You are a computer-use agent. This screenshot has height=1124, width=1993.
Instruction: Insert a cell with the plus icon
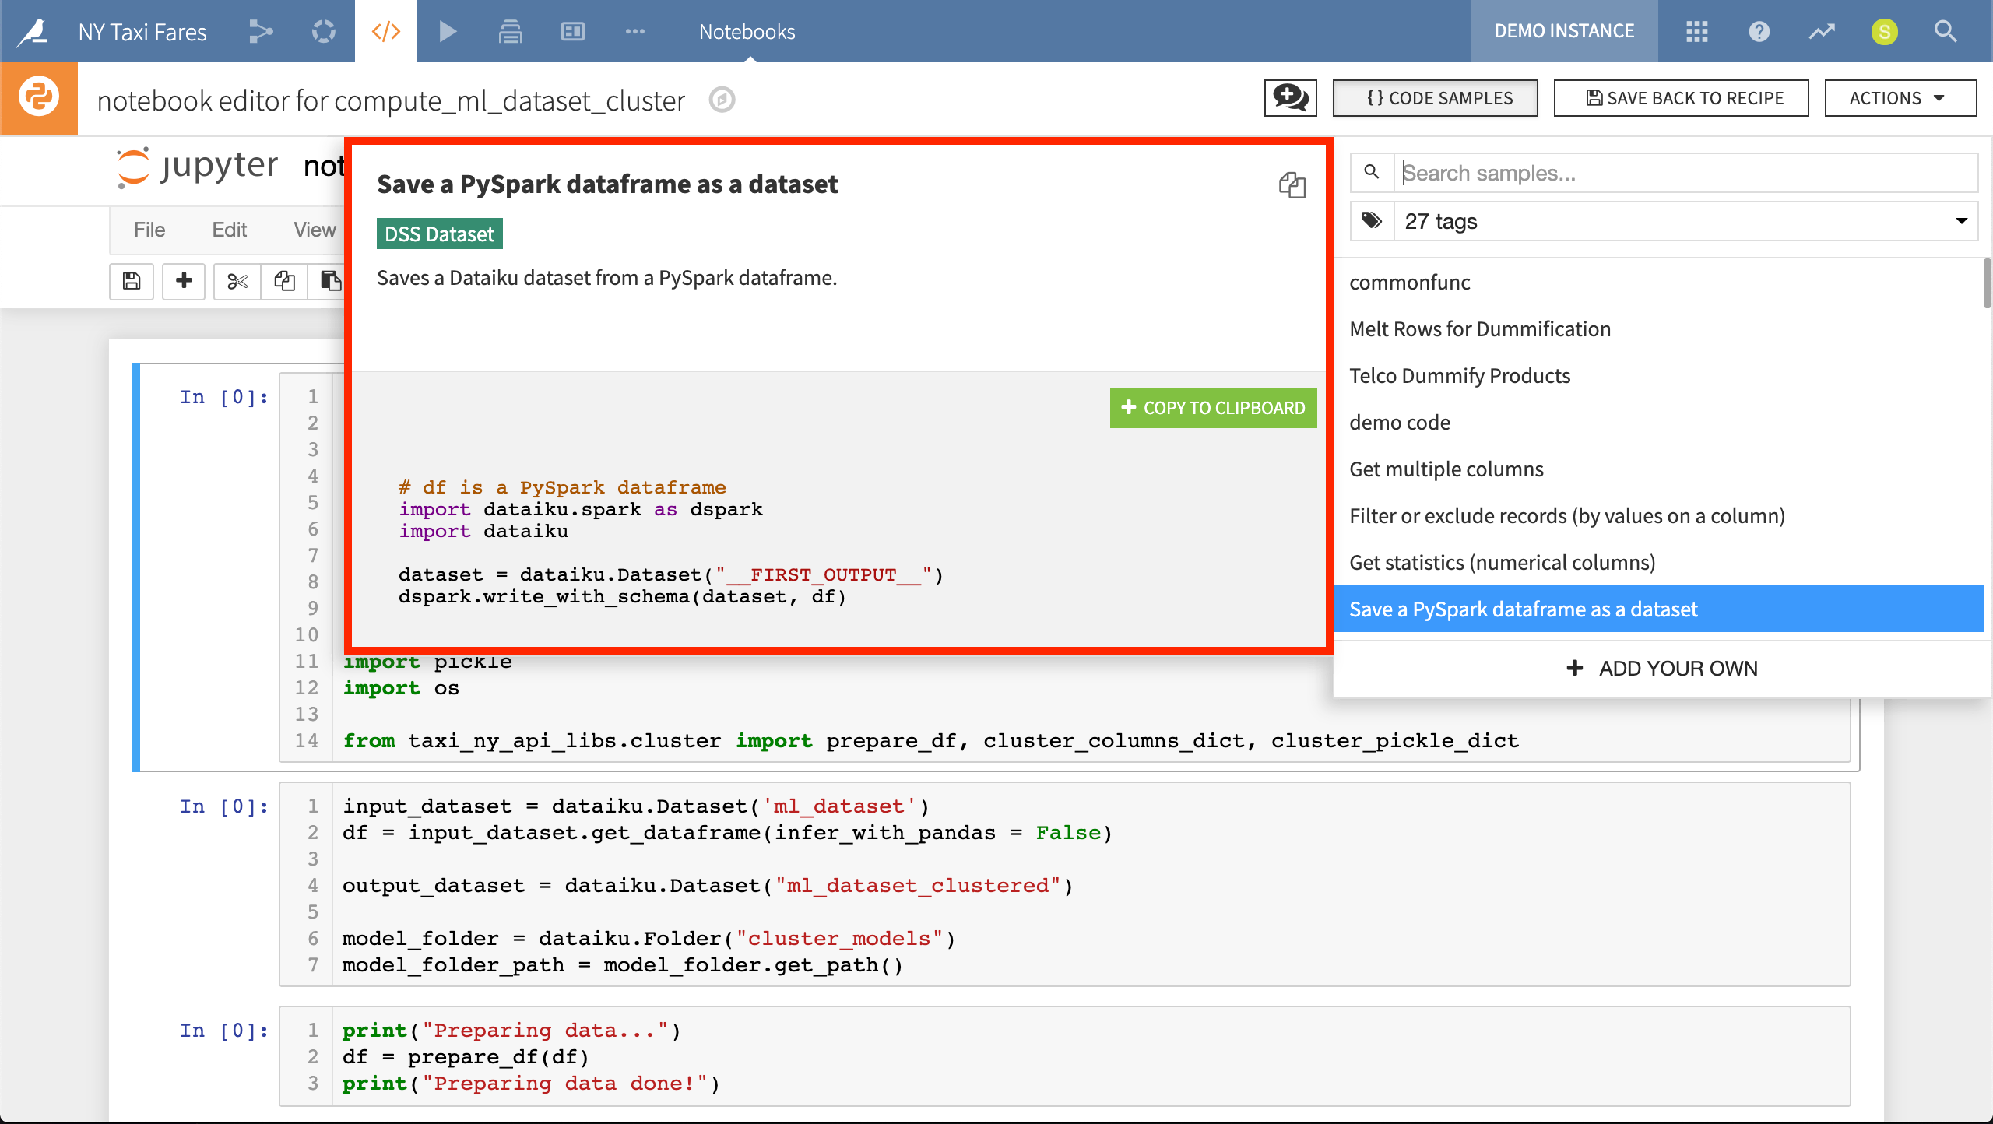(184, 281)
